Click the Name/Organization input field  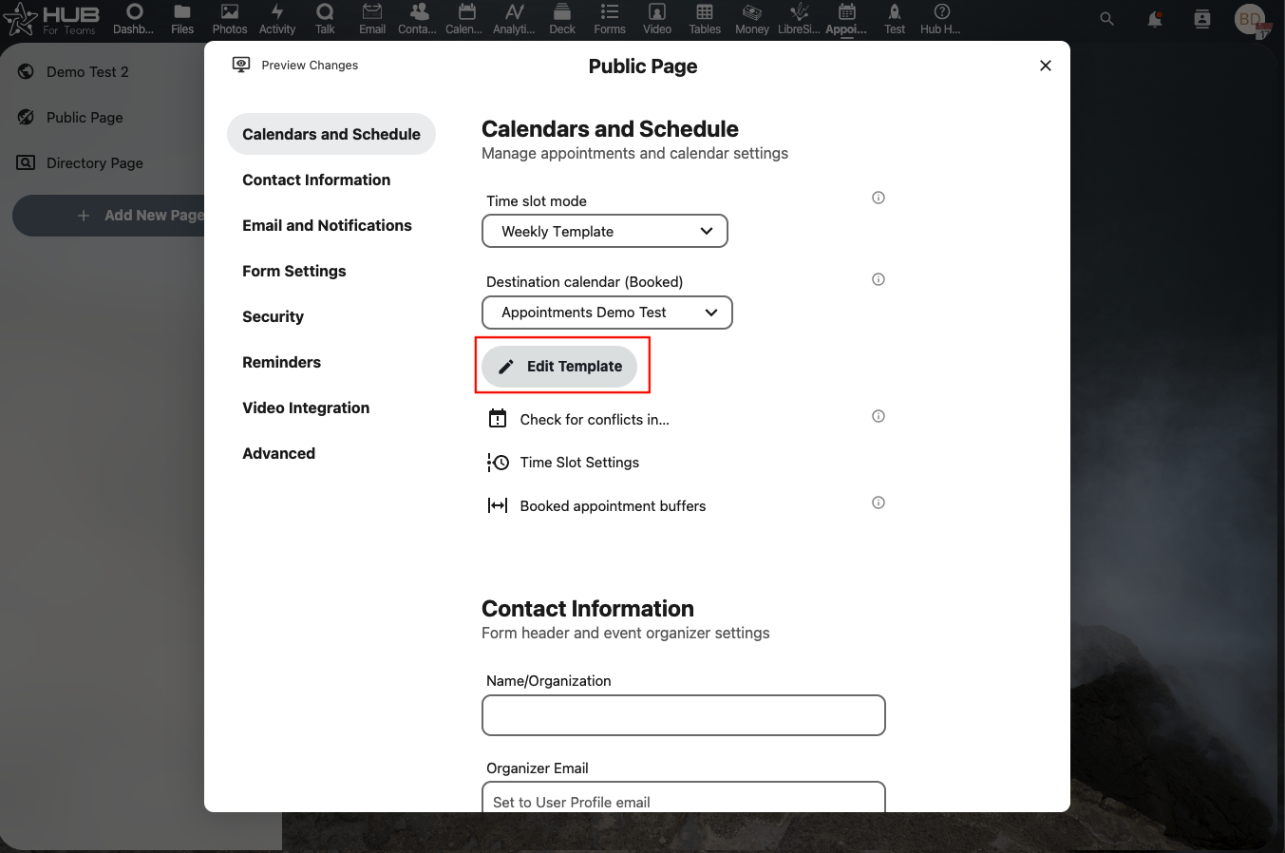[x=684, y=715]
